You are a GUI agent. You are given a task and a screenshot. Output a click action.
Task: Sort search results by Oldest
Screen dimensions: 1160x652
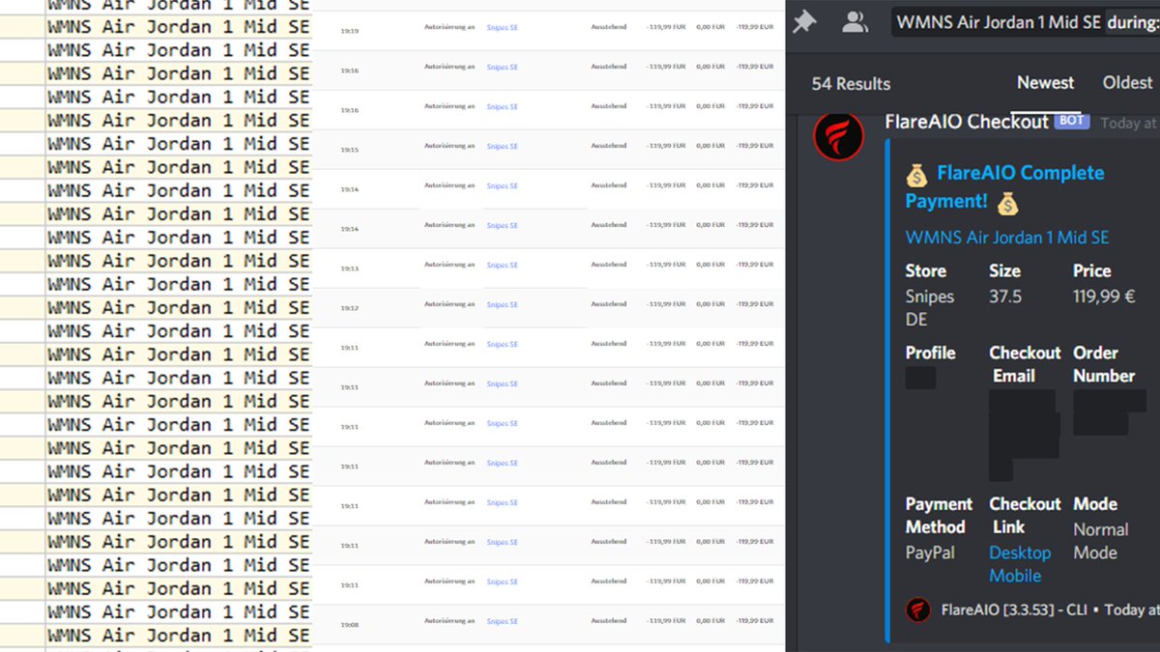1127,83
